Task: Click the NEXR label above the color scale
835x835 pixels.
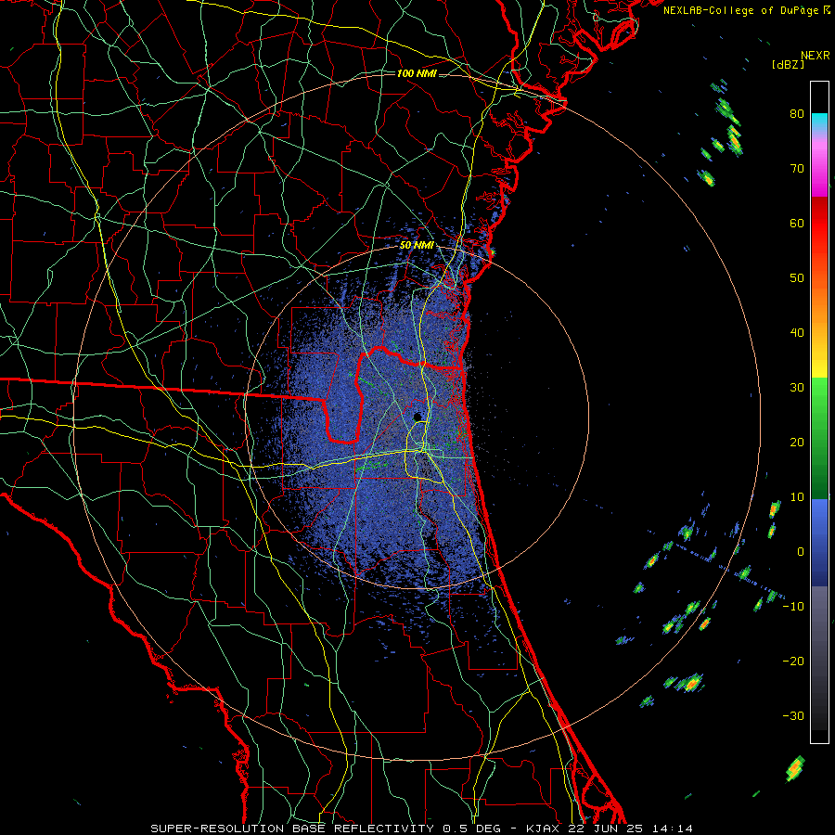Action: [815, 56]
